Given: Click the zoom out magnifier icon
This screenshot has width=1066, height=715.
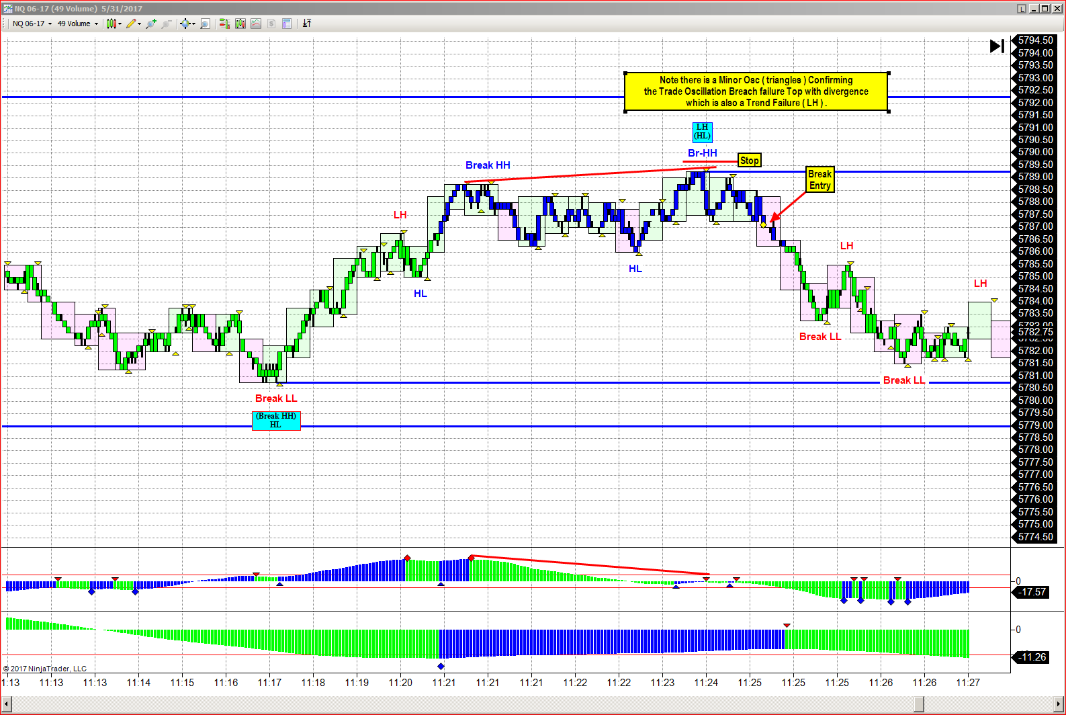Looking at the screenshot, I should [x=166, y=24].
